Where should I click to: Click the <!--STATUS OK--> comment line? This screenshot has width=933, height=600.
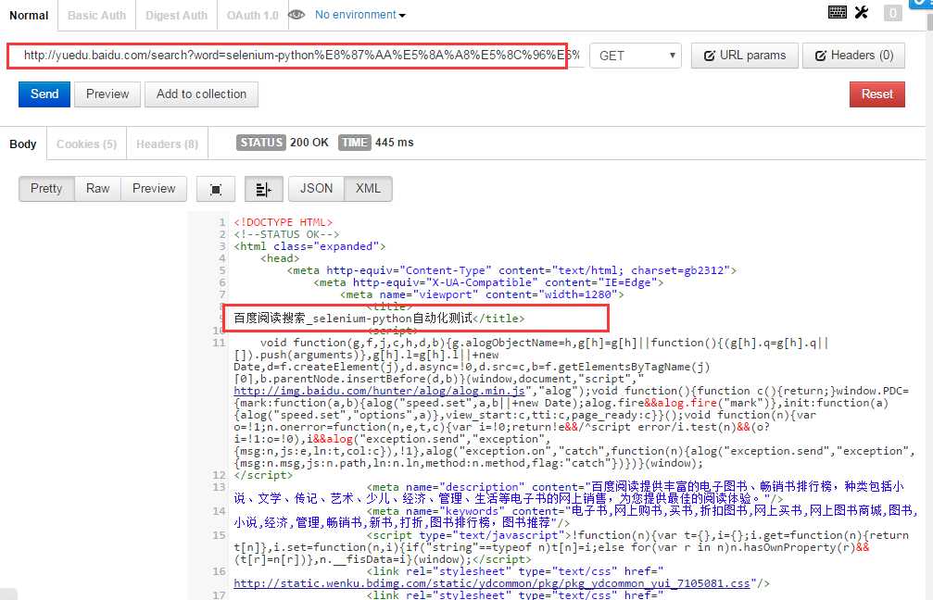(x=286, y=234)
